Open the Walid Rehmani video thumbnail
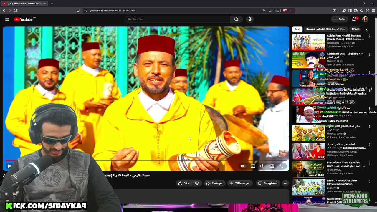Screen dimensions: 377x212 309,201
